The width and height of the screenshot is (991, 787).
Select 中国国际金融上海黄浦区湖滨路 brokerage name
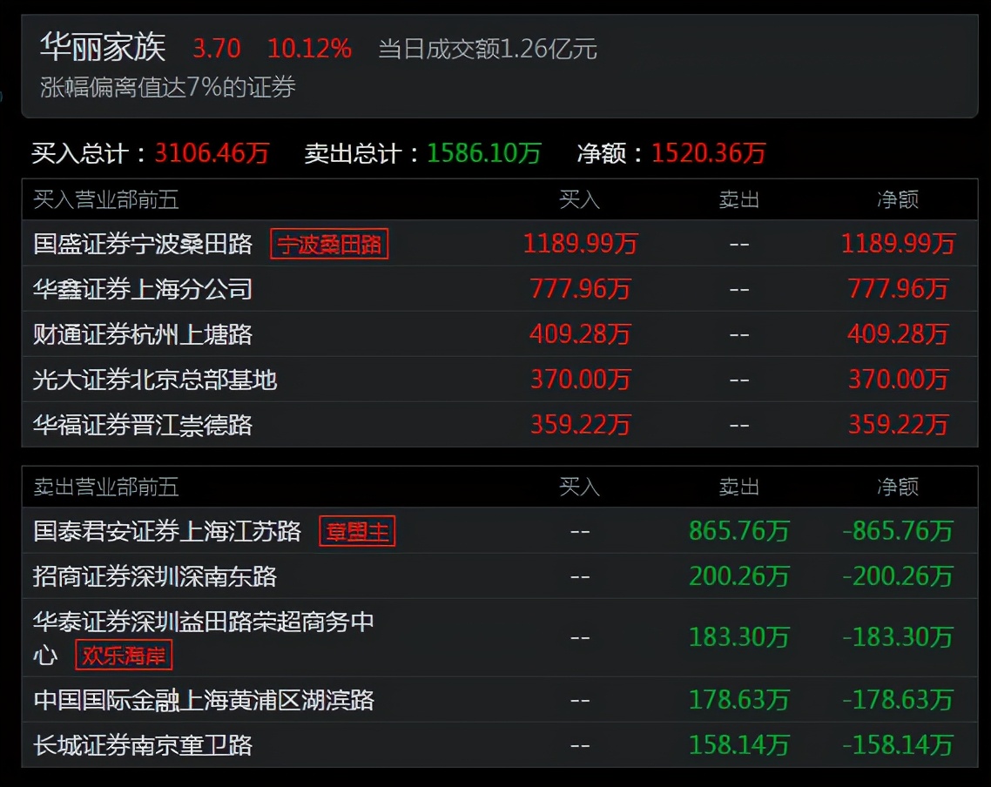[x=204, y=700]
